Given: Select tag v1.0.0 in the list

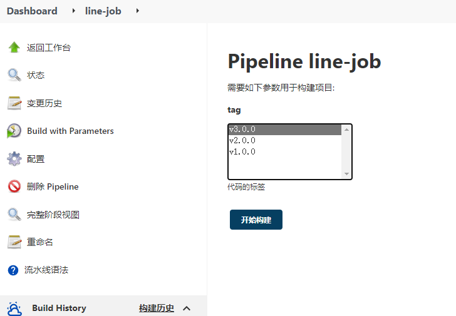Looking at the screenshot, I should tap(242, 152).
